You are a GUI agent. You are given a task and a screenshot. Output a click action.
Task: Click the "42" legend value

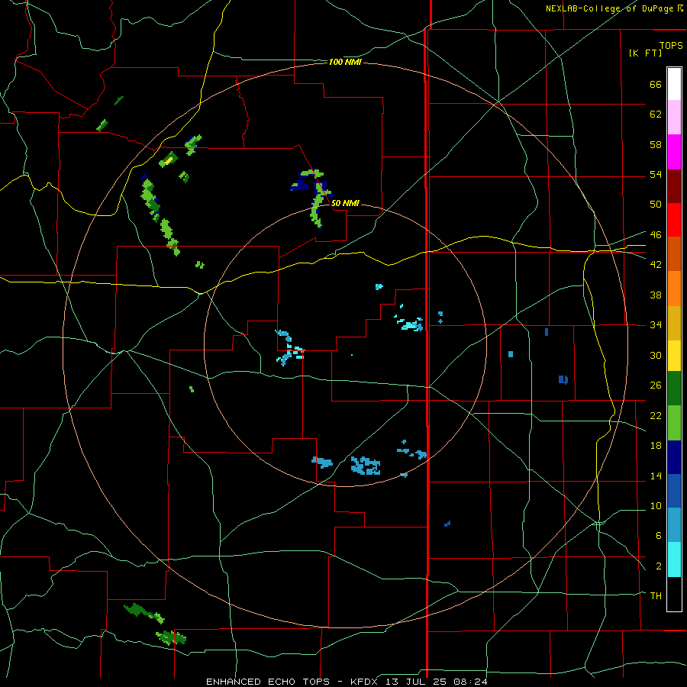coord(656,265)
